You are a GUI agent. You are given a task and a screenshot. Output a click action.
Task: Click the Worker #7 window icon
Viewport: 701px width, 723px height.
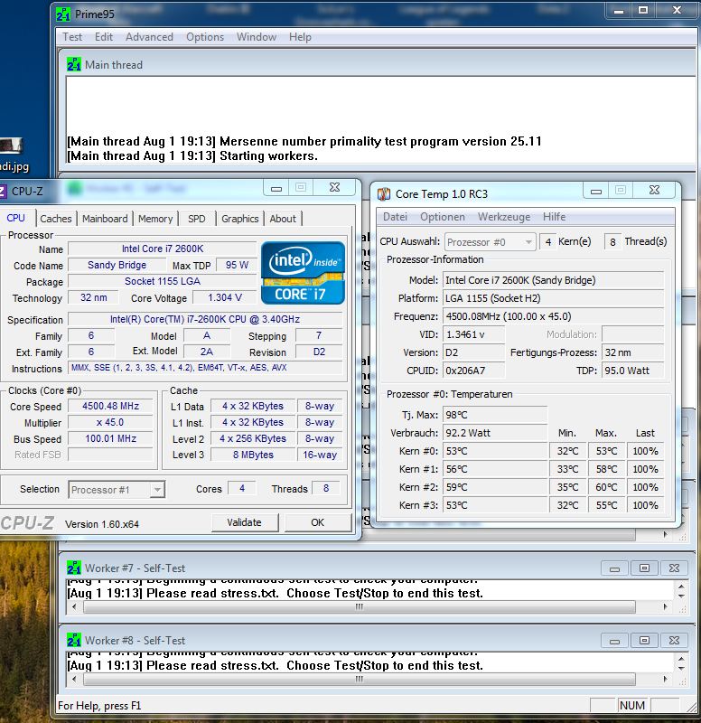tap(74, 568)
